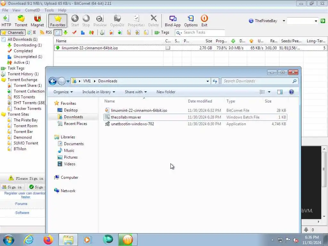Toggle the green downloading filter arrow
Viewport: 328px width, 246px height.
tap(66, 32)
